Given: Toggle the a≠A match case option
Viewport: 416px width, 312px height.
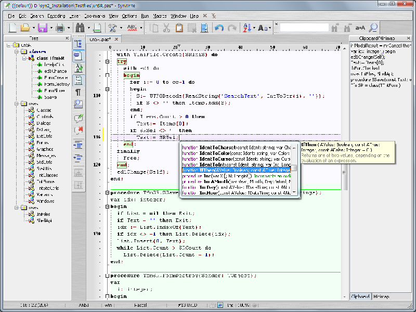Looking at the screenshot, I should point(360,28).
